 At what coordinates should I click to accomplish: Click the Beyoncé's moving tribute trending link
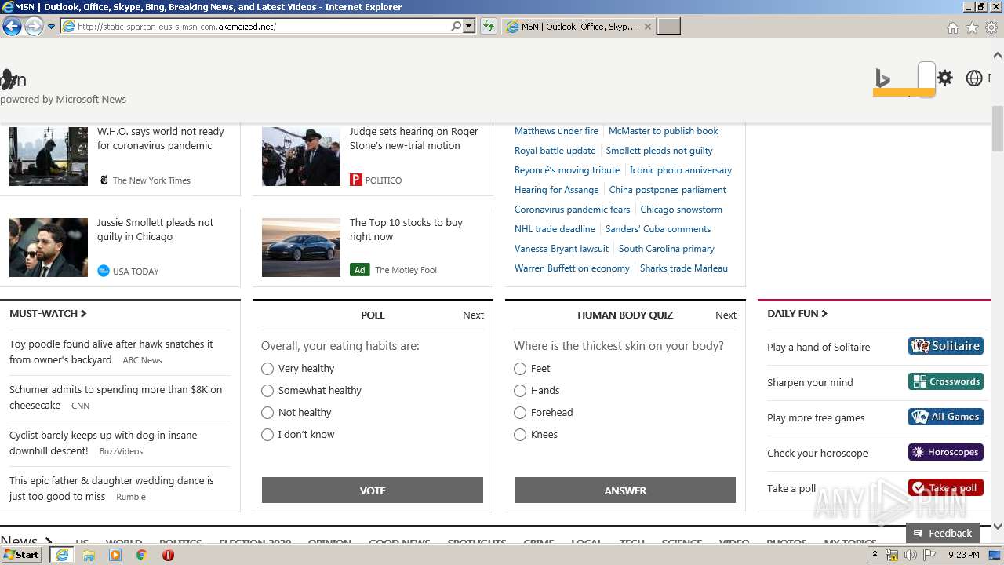(567, 170)
